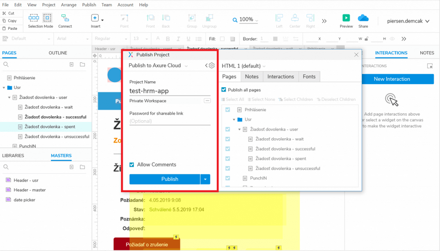The height and width of the screenshot is (251, 440).
Task: Click the Group icon
Action: 192,18
